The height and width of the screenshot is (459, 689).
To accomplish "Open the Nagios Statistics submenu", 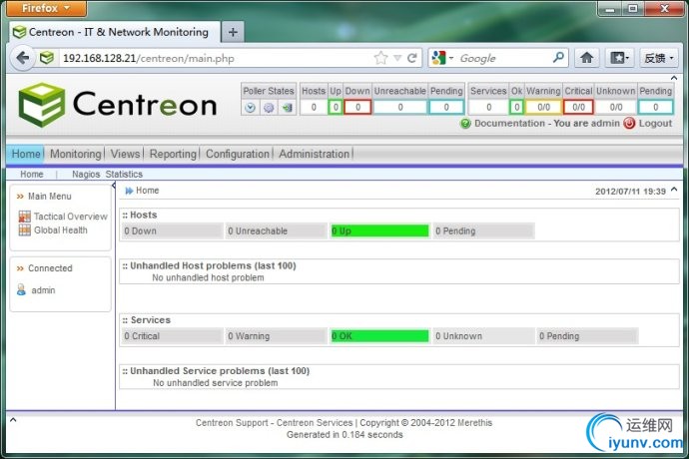I will pos(107,175).
